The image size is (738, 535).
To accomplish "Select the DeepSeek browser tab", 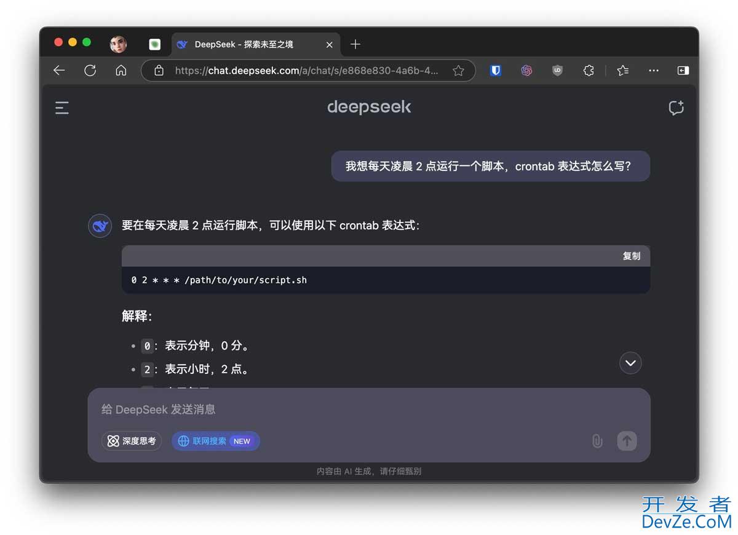I will tap(255, 44).
